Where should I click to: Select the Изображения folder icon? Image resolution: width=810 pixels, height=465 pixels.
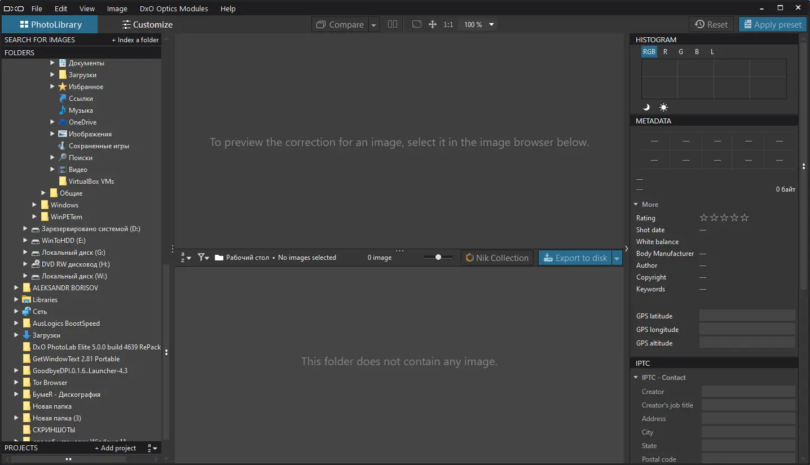point(63,134)
